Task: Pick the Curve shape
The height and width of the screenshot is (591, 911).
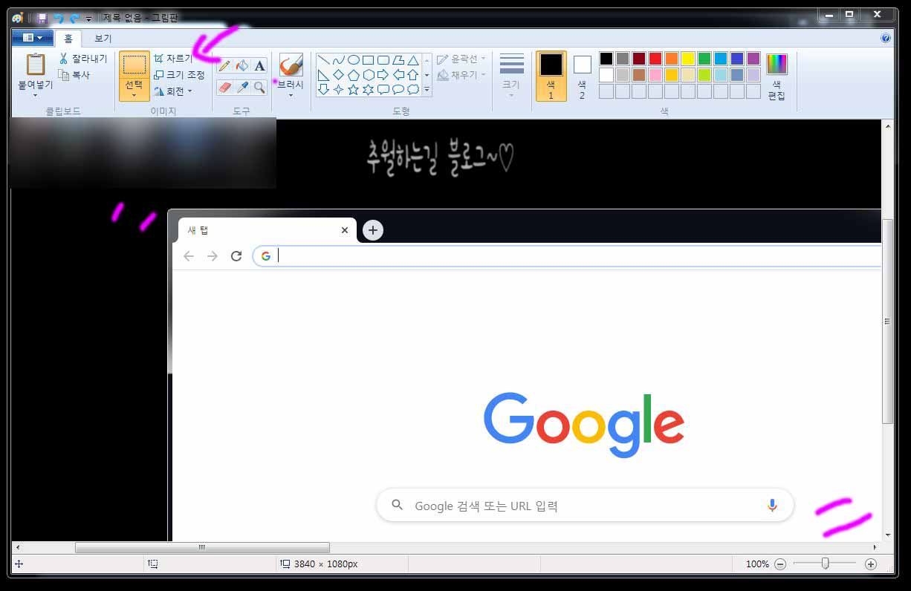Action: tap(339, 60)
